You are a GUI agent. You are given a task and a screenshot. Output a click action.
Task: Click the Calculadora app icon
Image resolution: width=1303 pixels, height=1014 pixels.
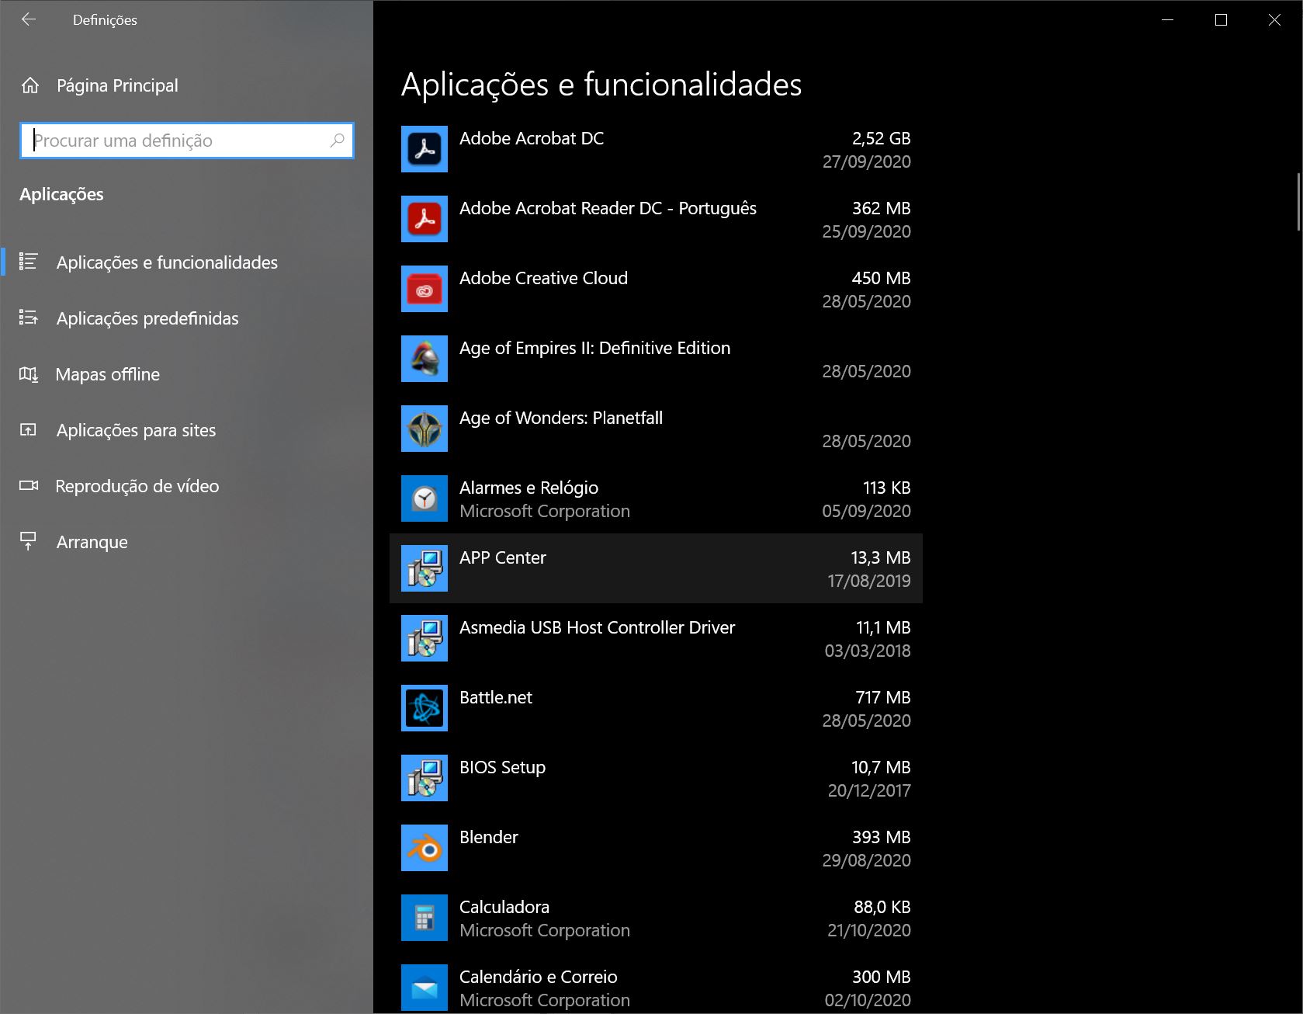click(x=425, y=918)
